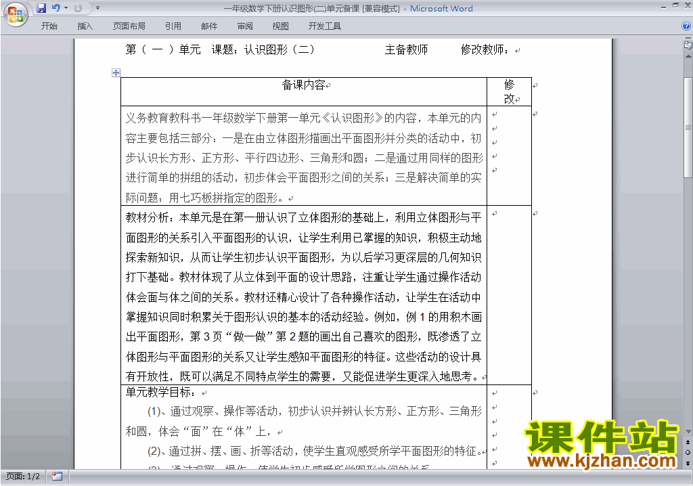Click the vertical scrollbar thumb
The image size is (693, 486).
click(x=688, y=127)
